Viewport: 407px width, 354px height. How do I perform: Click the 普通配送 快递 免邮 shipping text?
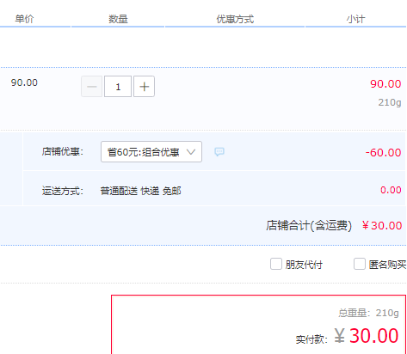point(140,191)
